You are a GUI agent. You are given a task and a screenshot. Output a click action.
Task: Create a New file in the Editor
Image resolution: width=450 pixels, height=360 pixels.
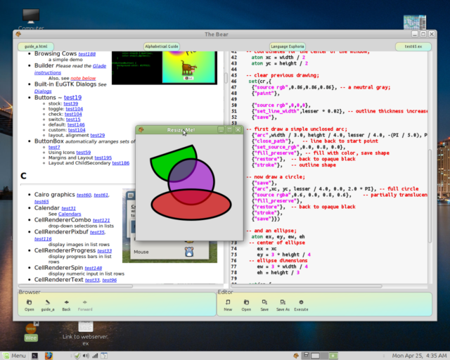228,303
